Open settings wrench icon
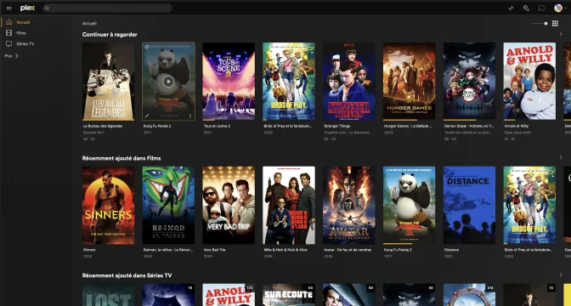 pos(526,8)
